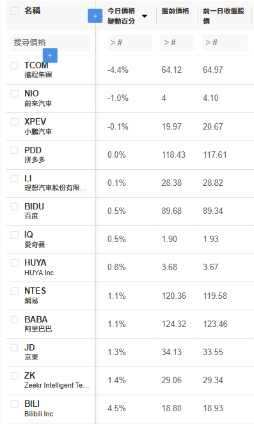Mark the BILI checkbox
Viewport: 254px width, 424px height.
coord(14,404)
